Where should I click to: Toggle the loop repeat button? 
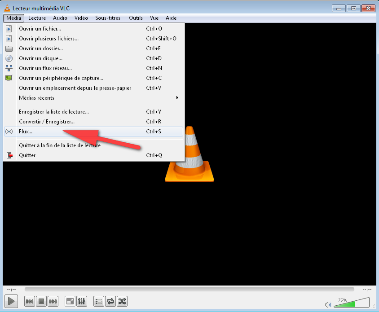pos(110,301)
